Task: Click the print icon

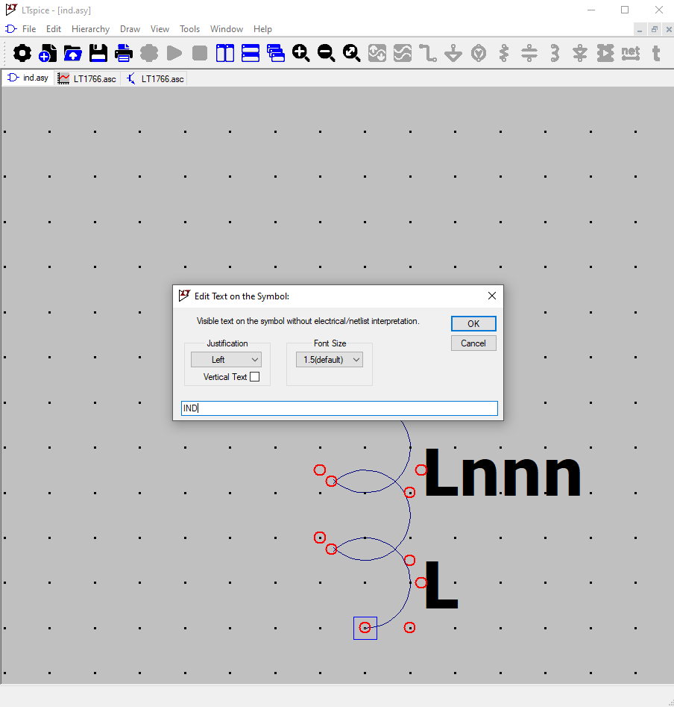Action: [x=124, y=53]
